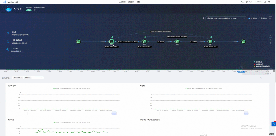Screen dimensions: 276x136
Task: Select the PTN2 node in topology
Action: pyautogui.click(x=178, y=42)
